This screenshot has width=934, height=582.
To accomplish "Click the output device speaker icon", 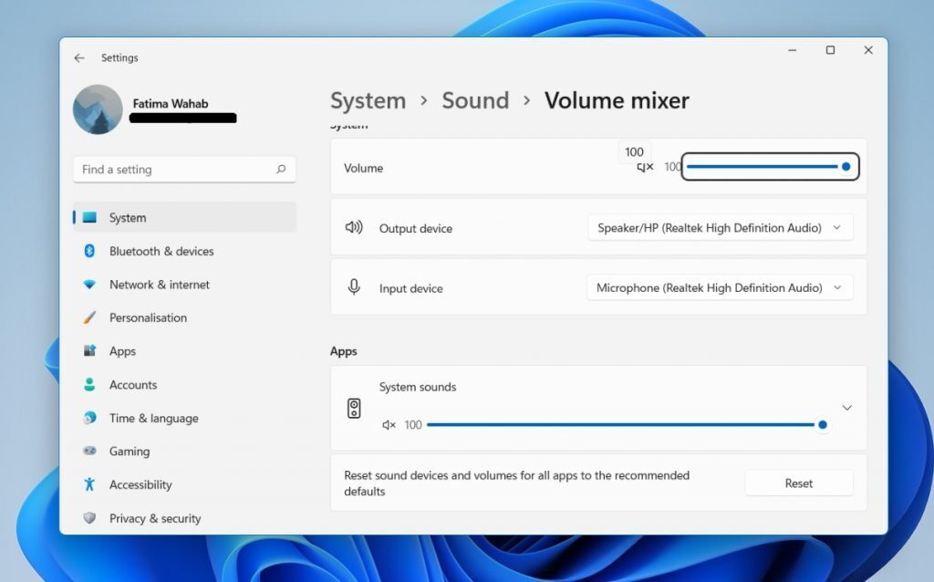I will click(x=355, y=228).
